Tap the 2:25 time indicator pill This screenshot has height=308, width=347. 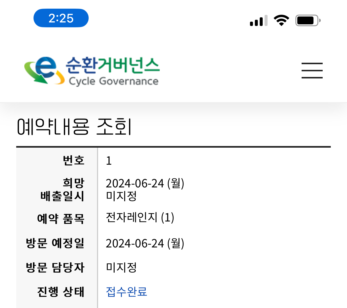61,18
